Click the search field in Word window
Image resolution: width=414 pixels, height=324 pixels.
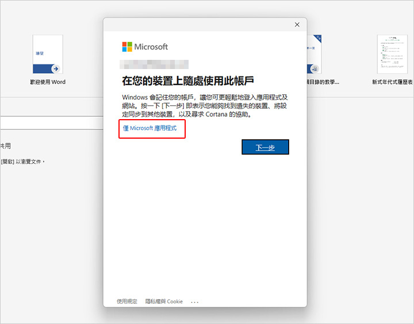tap(52, 123)
